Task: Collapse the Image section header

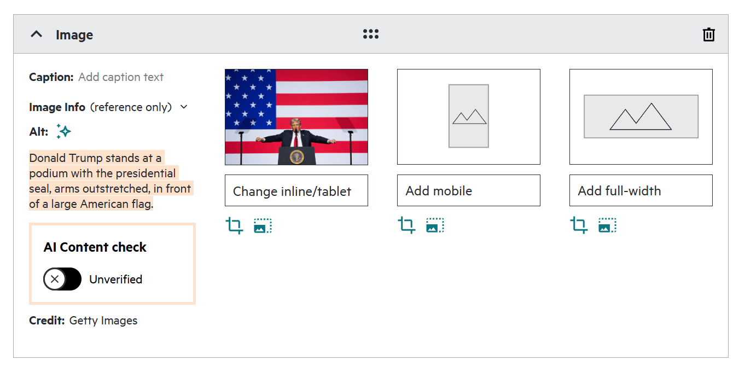Action: click(36, 33)
